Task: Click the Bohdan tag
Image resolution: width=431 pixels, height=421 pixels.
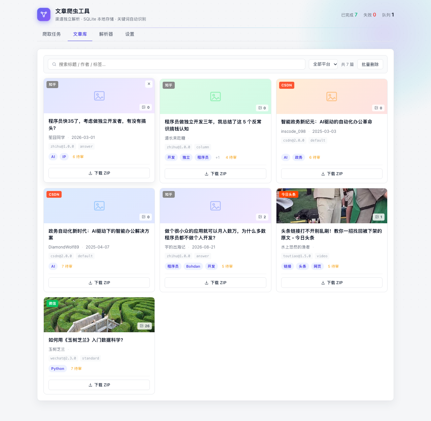Action: pos(193,266)
